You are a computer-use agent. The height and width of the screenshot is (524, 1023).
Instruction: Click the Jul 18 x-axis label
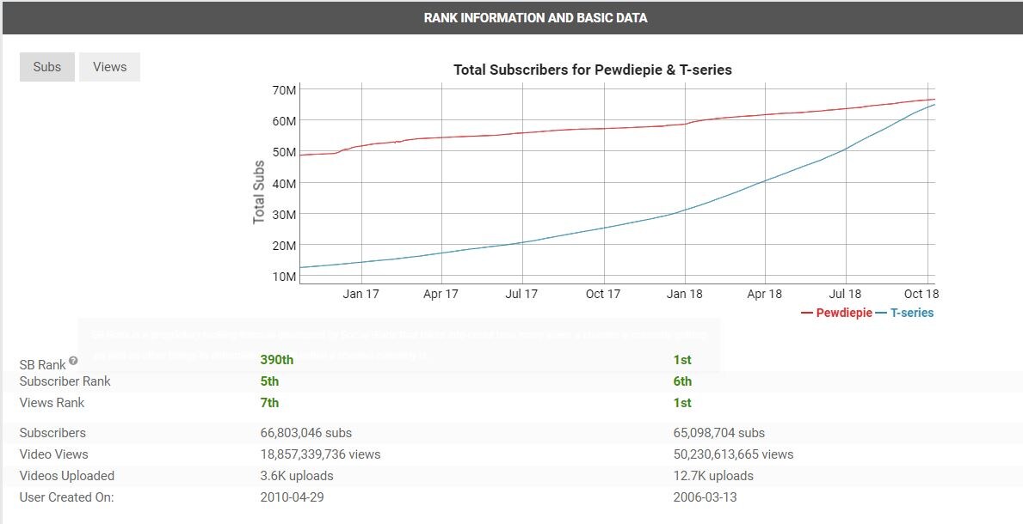tap(845, 294)
